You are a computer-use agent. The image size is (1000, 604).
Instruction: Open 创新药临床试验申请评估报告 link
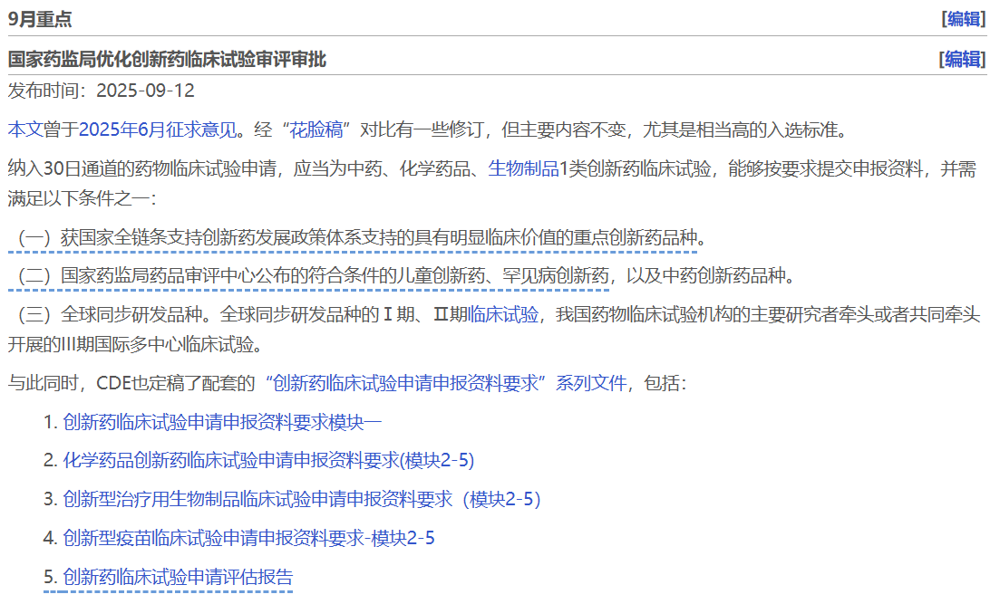pyautogui.click(x=178, y=578)
